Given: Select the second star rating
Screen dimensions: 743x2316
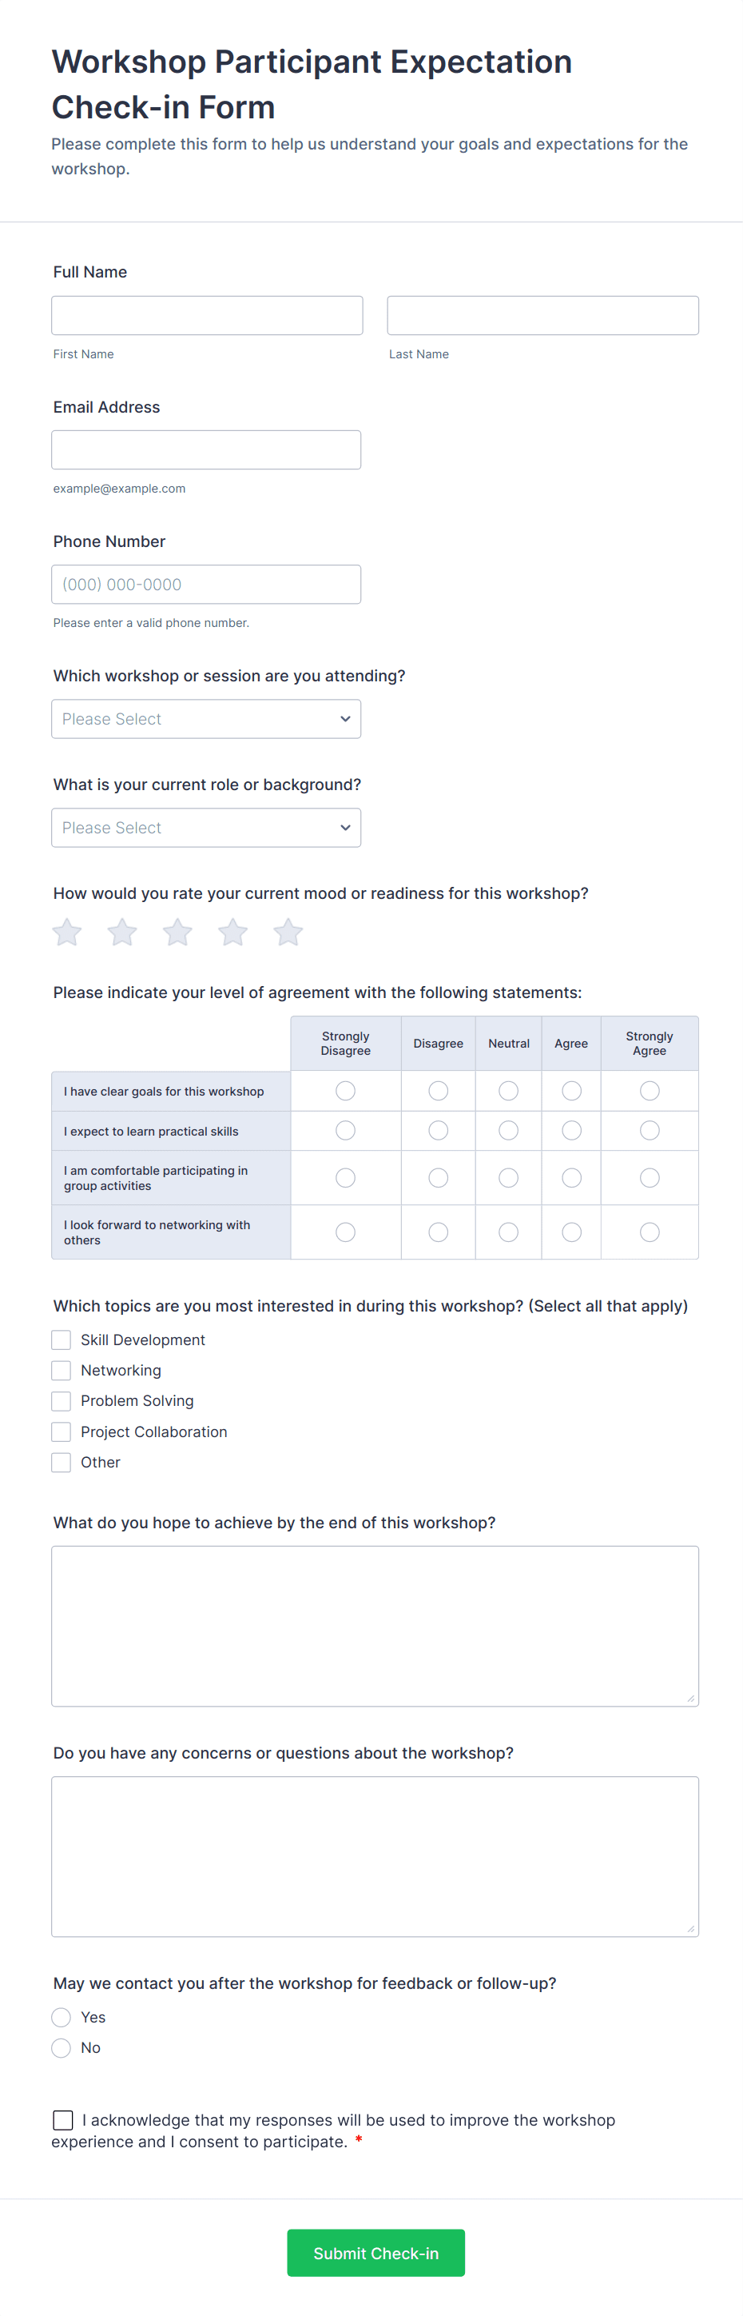Looking at the screenshot, I should [122, 932].
